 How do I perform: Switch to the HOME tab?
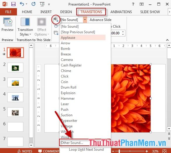point(27,12)
